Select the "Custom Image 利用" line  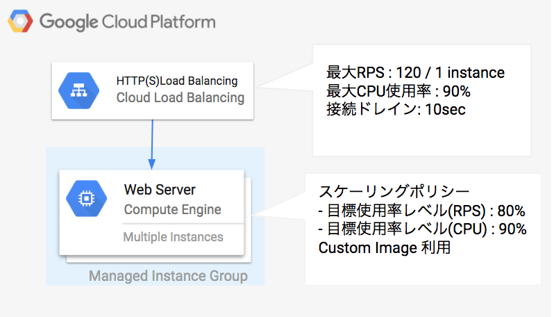385,247
